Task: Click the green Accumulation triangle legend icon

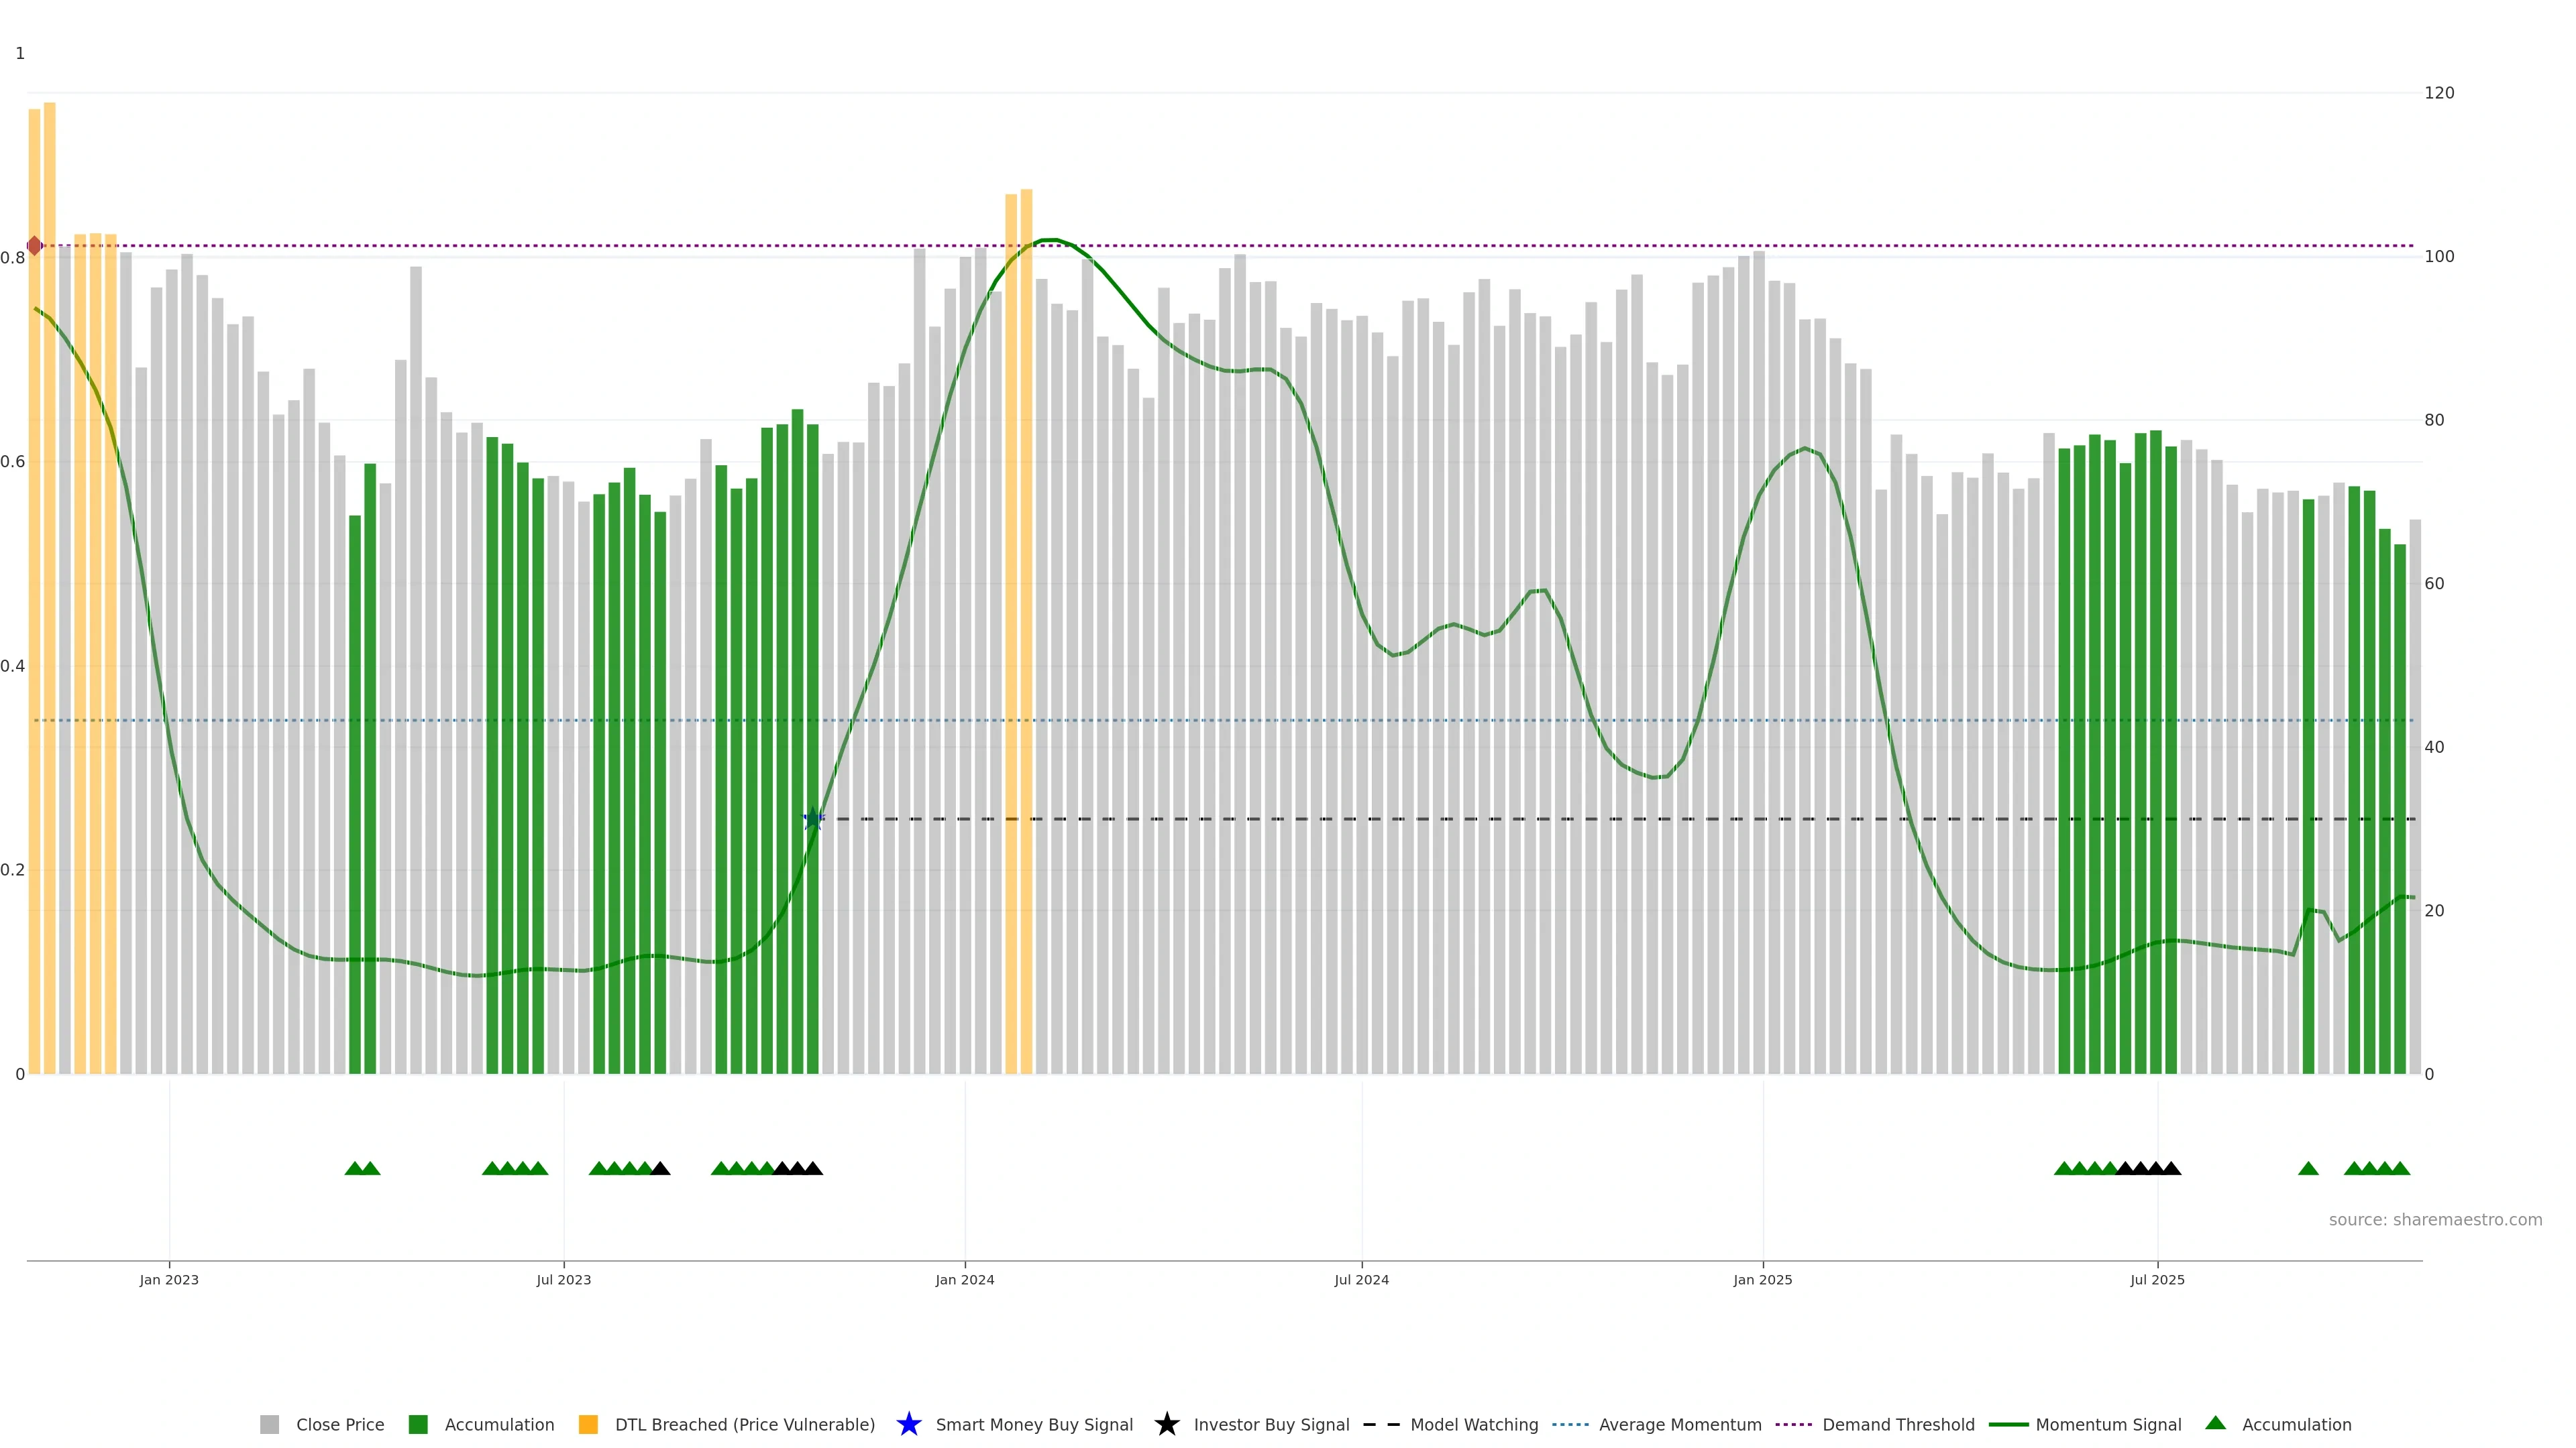Action: [x=2215, y=1423]
